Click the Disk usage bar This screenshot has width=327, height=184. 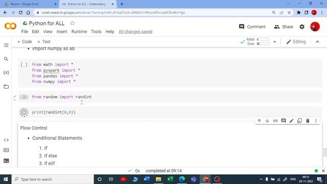click(263, 44)
